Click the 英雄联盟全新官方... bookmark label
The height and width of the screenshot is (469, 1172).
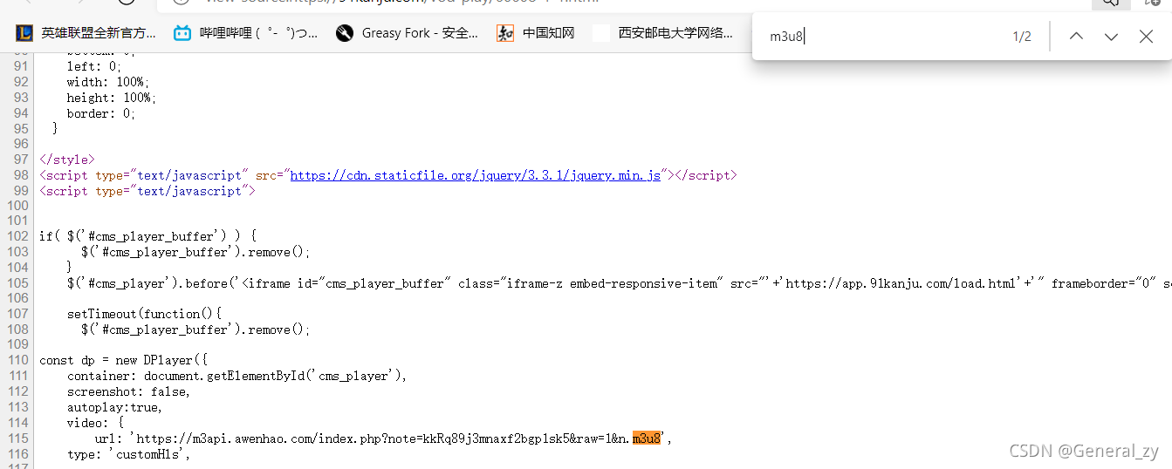pos(99,33)
